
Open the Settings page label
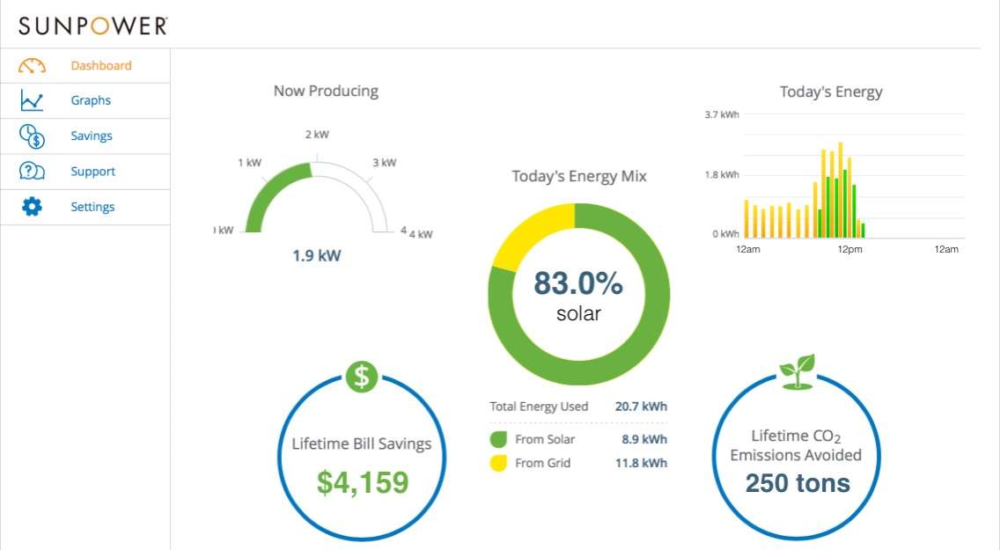pos(92,208)
